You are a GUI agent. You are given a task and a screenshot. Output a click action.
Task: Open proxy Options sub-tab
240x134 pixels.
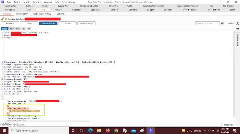tap(60, 14)
